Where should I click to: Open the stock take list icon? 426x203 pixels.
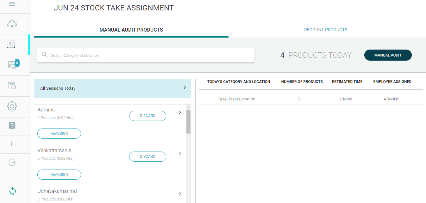(x=12, y=45)
